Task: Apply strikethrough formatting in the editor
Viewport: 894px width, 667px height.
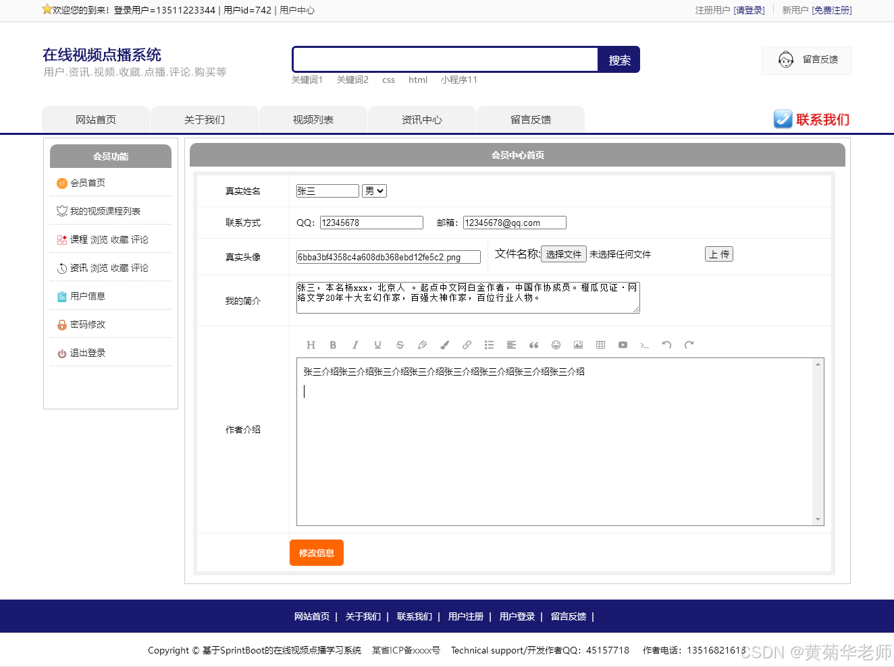Action: [400, 345]
